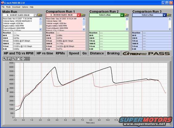Screen dimensions: 174x128
Task: Expand the Comparison Run 2 green dropdown arrow
Action: tap(122, 15)
